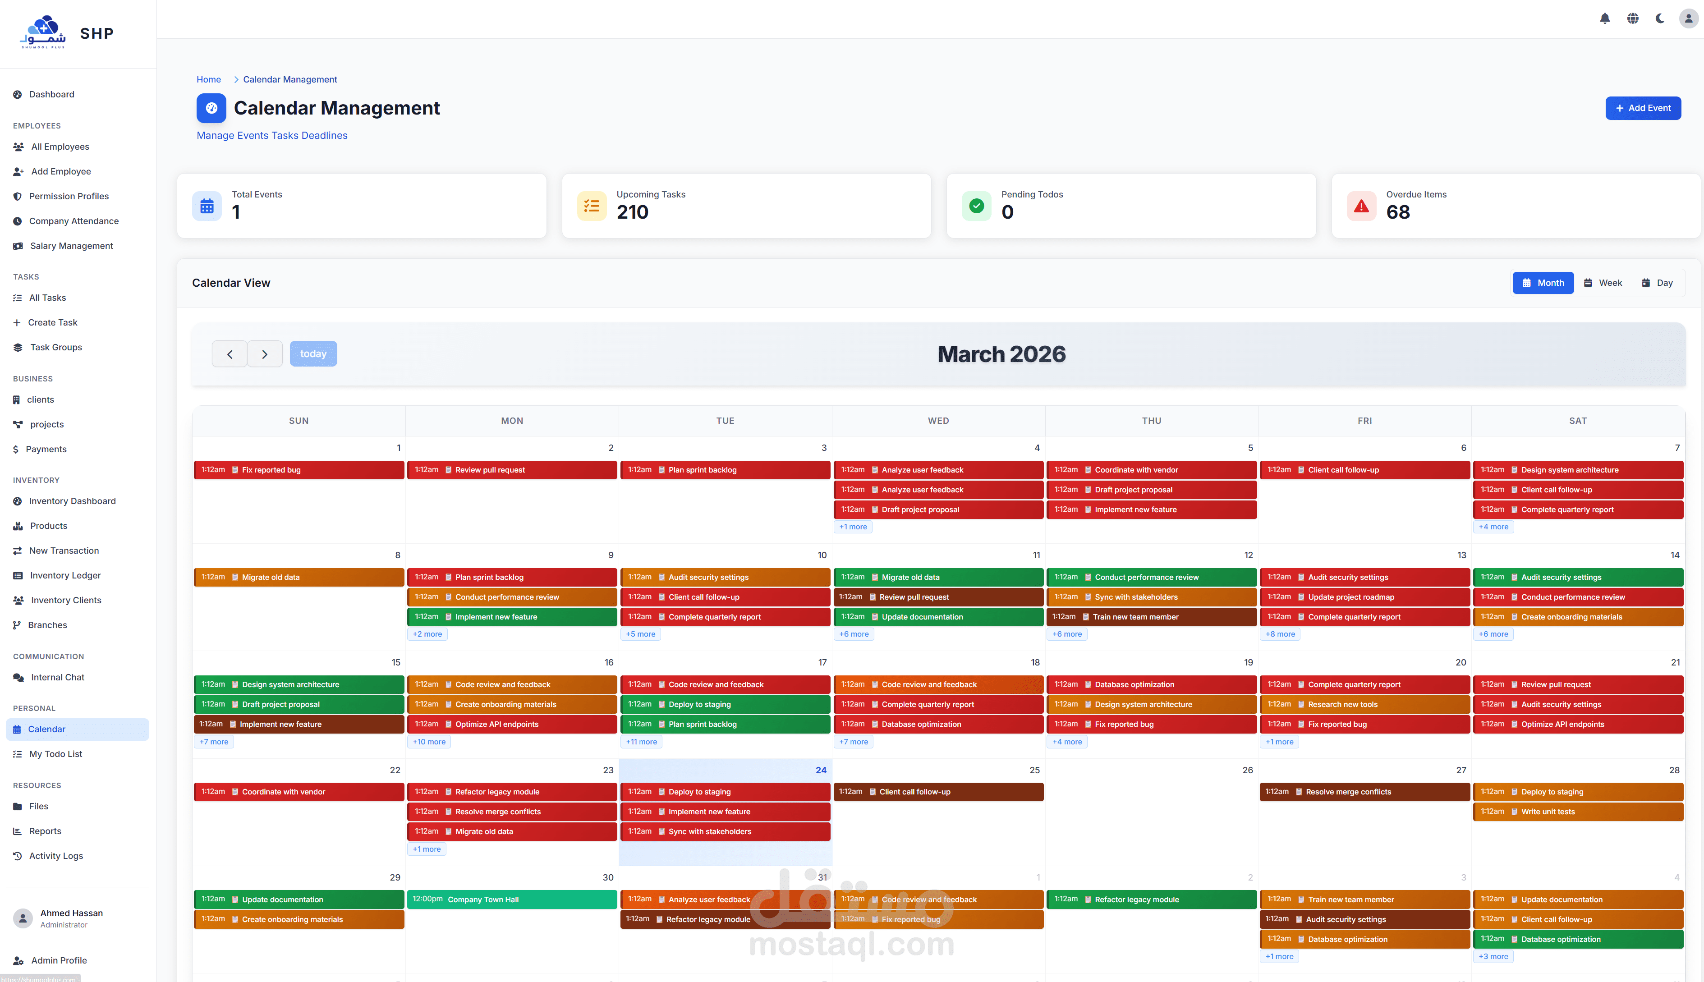1704x982 pixels.
Task: Click the Upcoming Tasks list icon
Action: pos(592,206)
